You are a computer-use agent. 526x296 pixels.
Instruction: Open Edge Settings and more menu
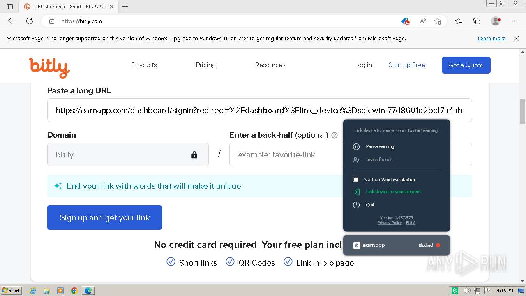click(x=514, y=21)
